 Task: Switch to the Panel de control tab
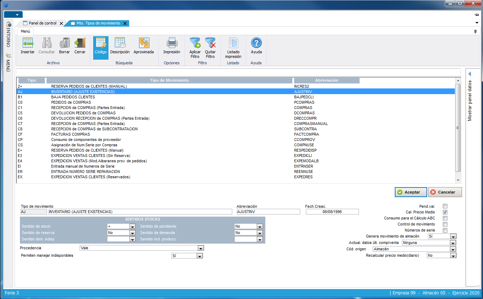[42, 23]
